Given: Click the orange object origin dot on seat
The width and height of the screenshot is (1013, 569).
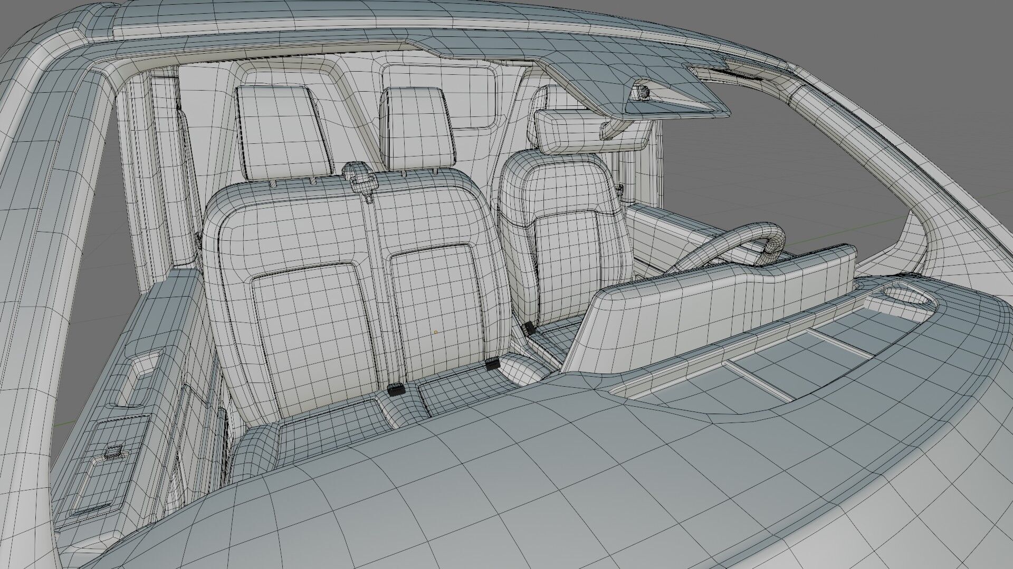Looking at the screenshot, I should [x=435, y=332].
